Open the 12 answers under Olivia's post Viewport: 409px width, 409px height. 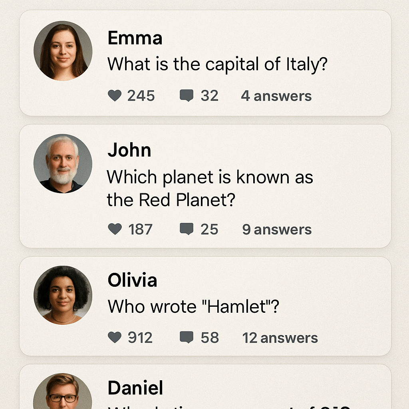coord(280,338)
